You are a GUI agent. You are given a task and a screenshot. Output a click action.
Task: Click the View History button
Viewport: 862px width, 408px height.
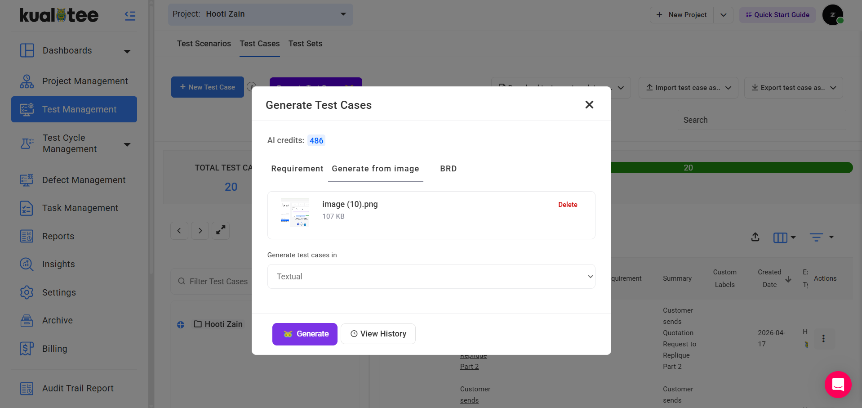(x=378, y=334)
